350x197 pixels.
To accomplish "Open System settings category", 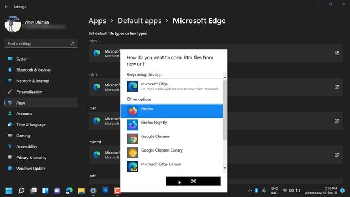I will pos(41,59).
